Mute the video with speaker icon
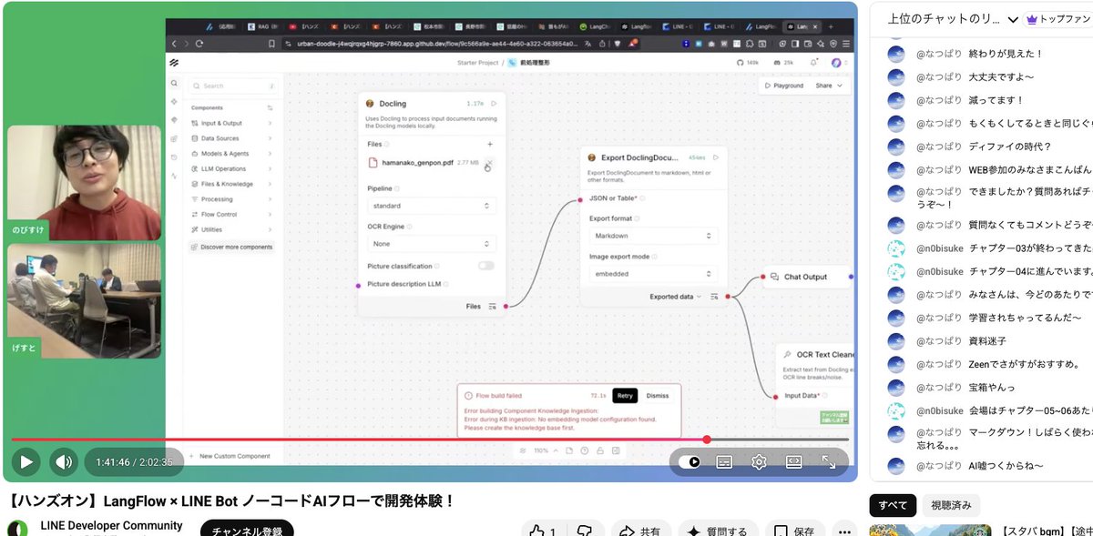 64,462
